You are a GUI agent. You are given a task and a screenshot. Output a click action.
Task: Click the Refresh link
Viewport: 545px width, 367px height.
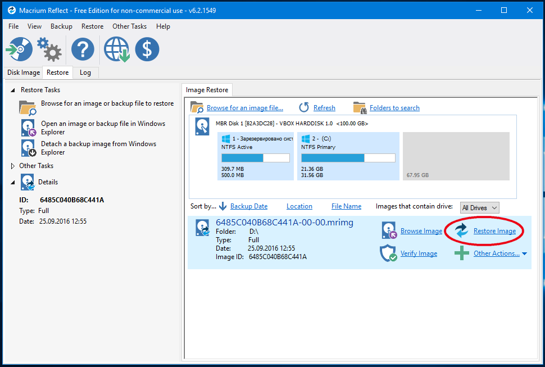(x=324, y=108)
